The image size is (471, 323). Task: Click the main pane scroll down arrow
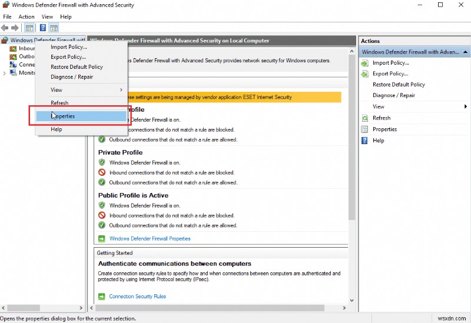pyautogui.click(x=351, y=300)
